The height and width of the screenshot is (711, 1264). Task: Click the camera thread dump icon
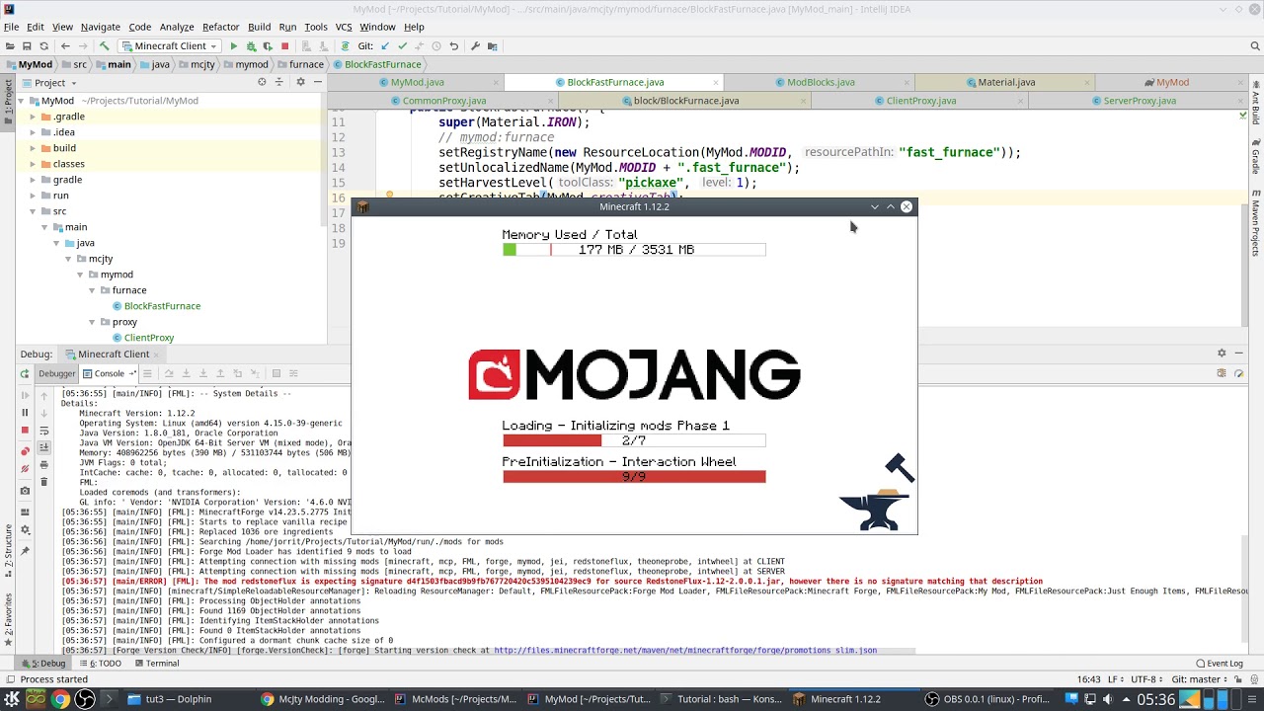(x=25, y=490)
